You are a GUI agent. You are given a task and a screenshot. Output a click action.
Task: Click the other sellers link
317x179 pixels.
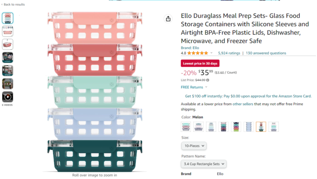click(243, 104)
